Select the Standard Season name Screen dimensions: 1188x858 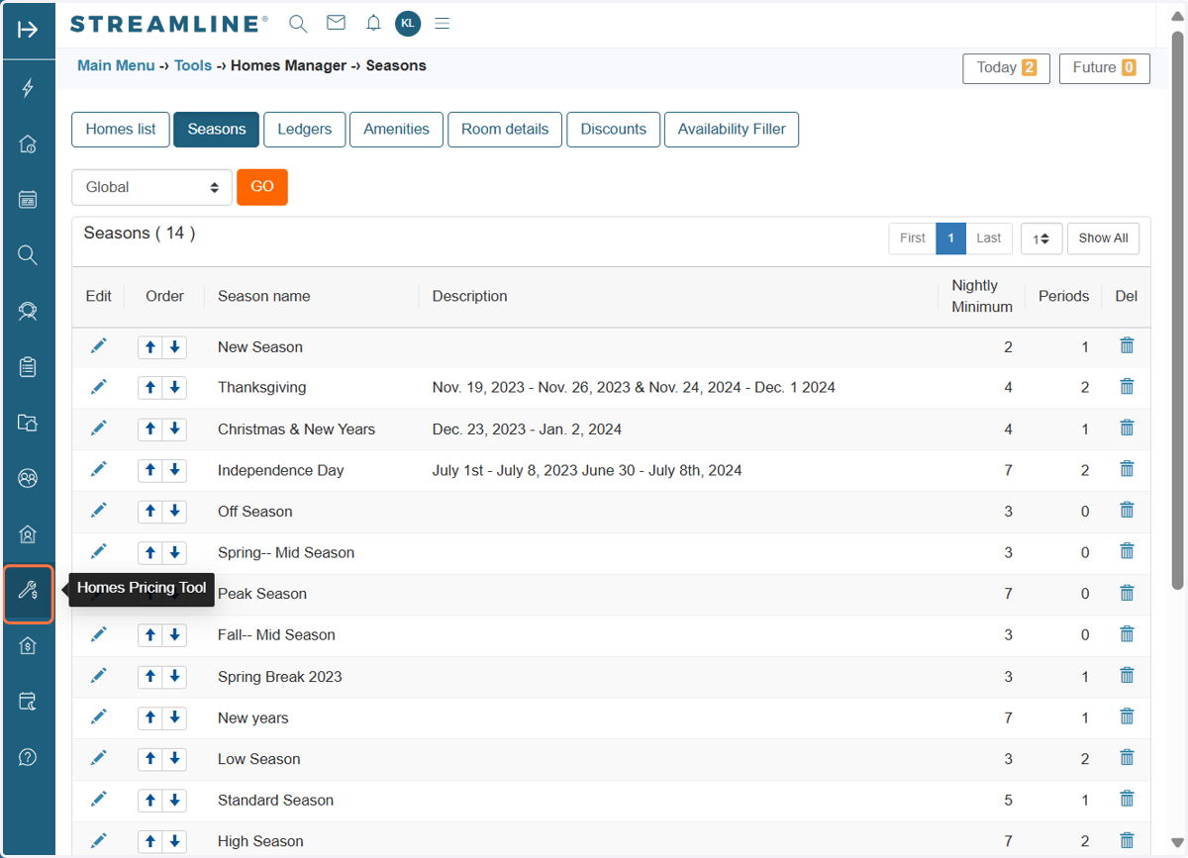click(275, 801)
